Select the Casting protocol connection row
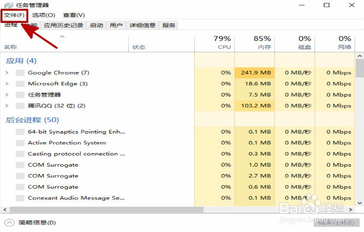364x232 pixels. coord(178,154)
